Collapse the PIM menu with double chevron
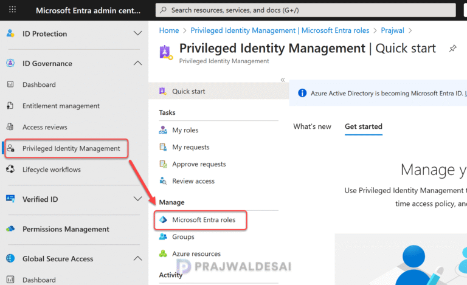Screen dimensions: 467x285 pos(283,80)
